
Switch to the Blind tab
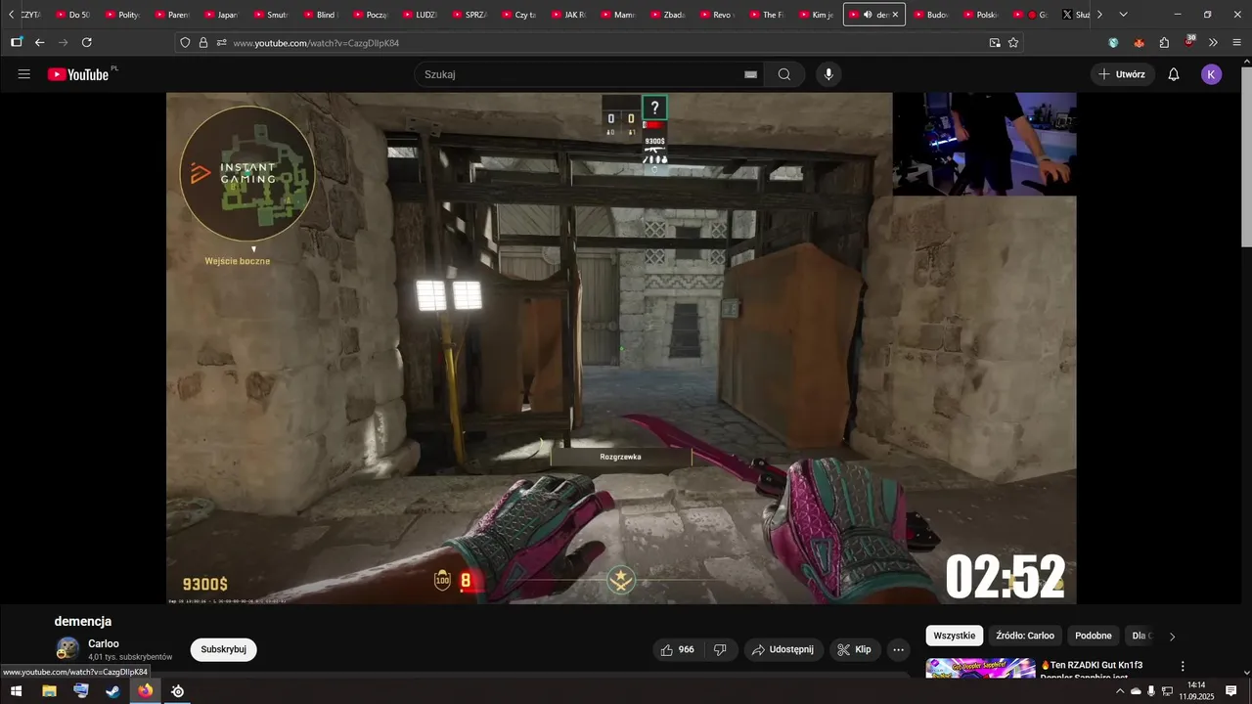click(x=321, y=15)
